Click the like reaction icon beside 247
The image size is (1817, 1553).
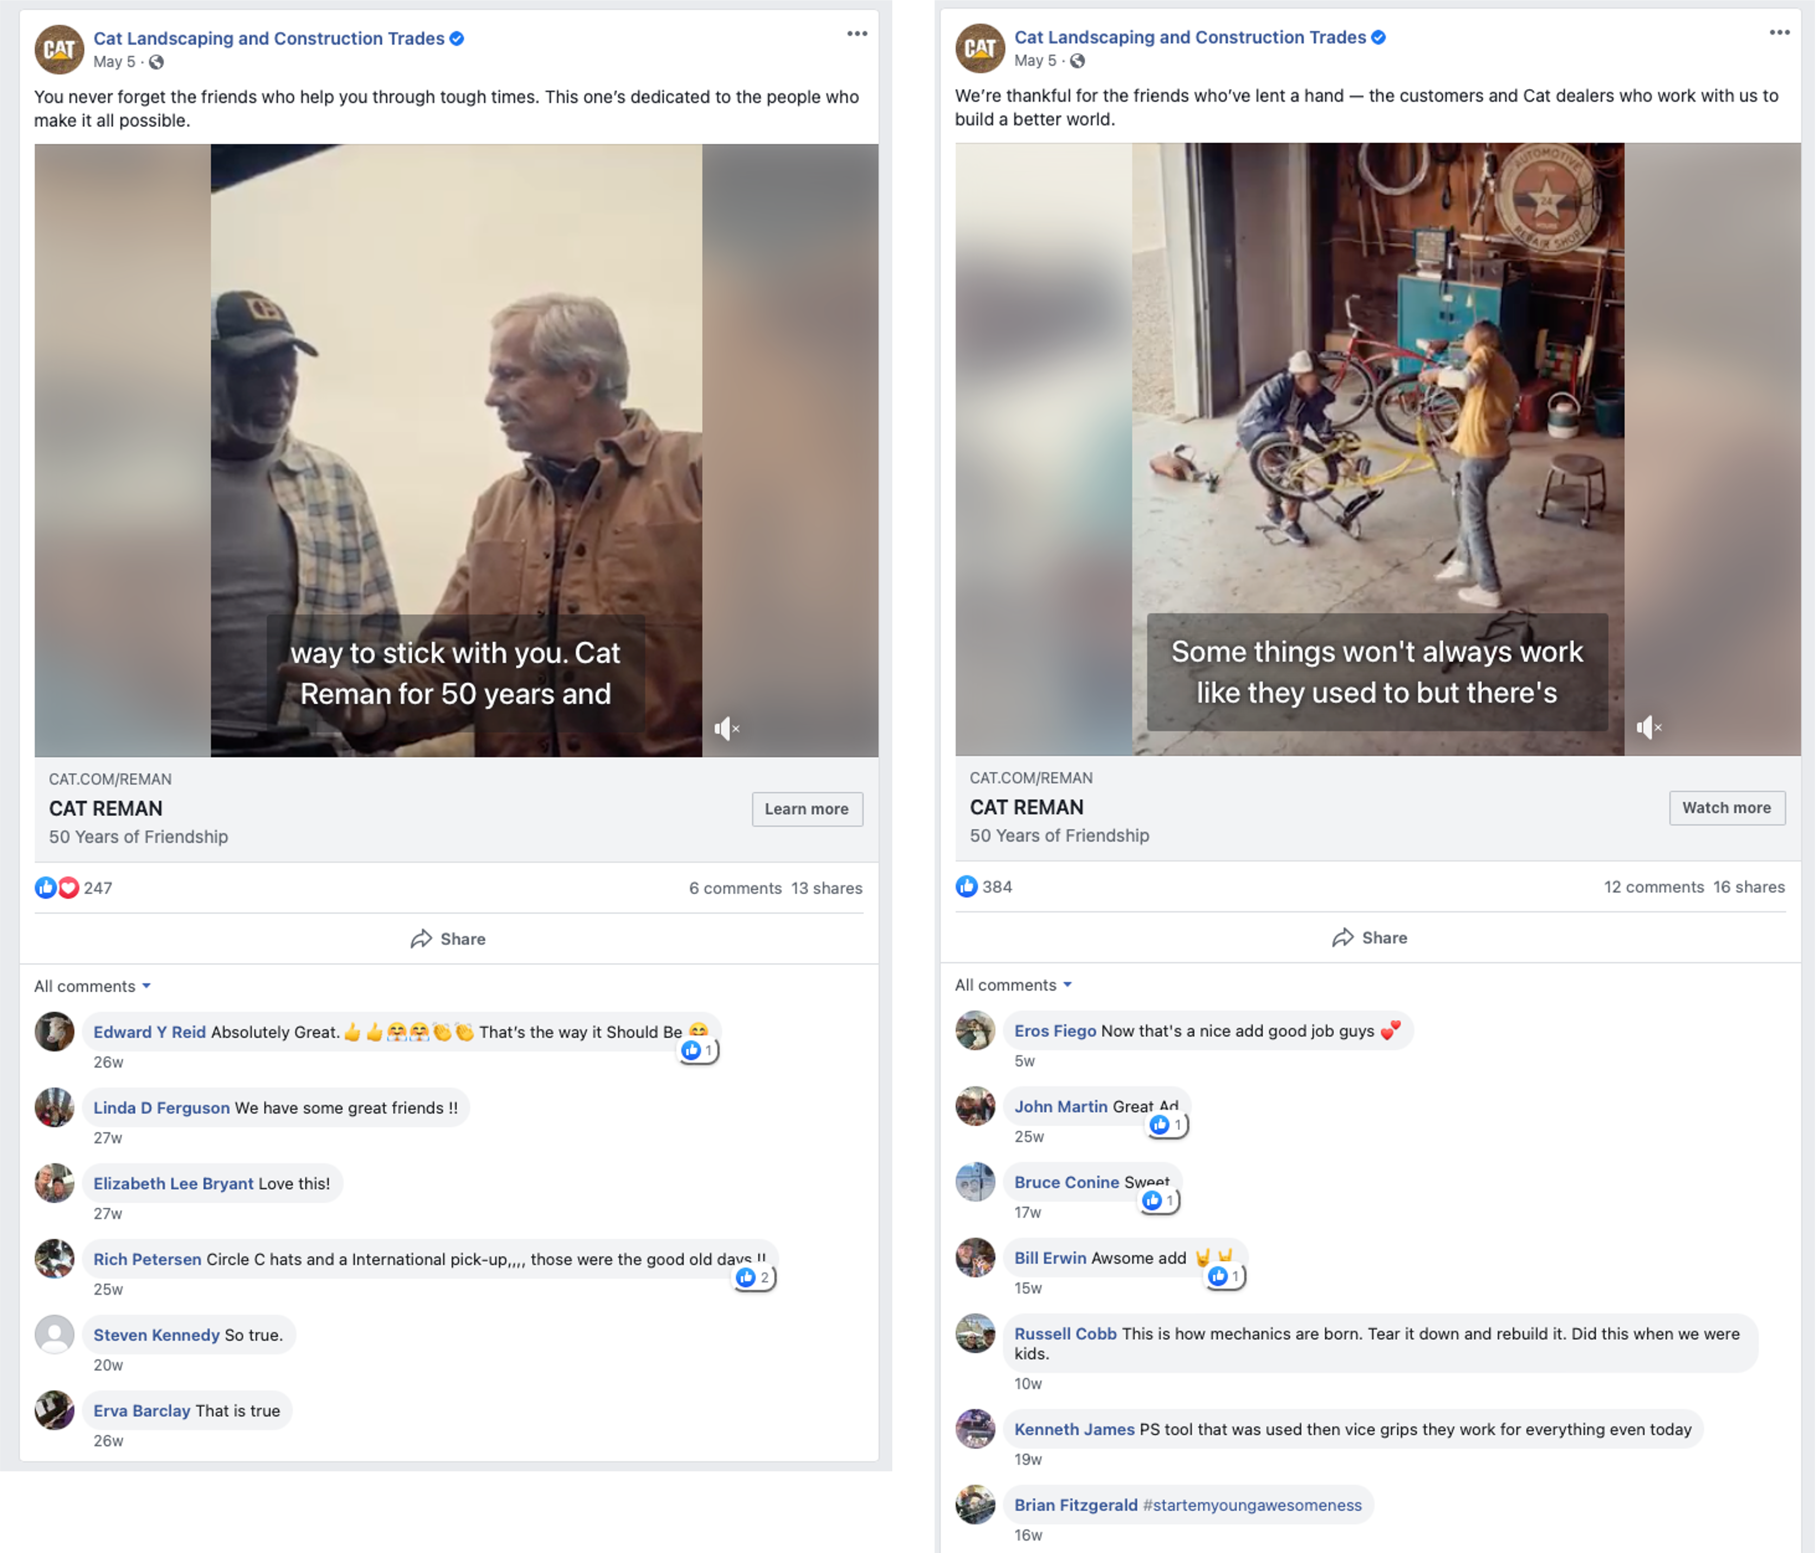[x=46, y=888]
